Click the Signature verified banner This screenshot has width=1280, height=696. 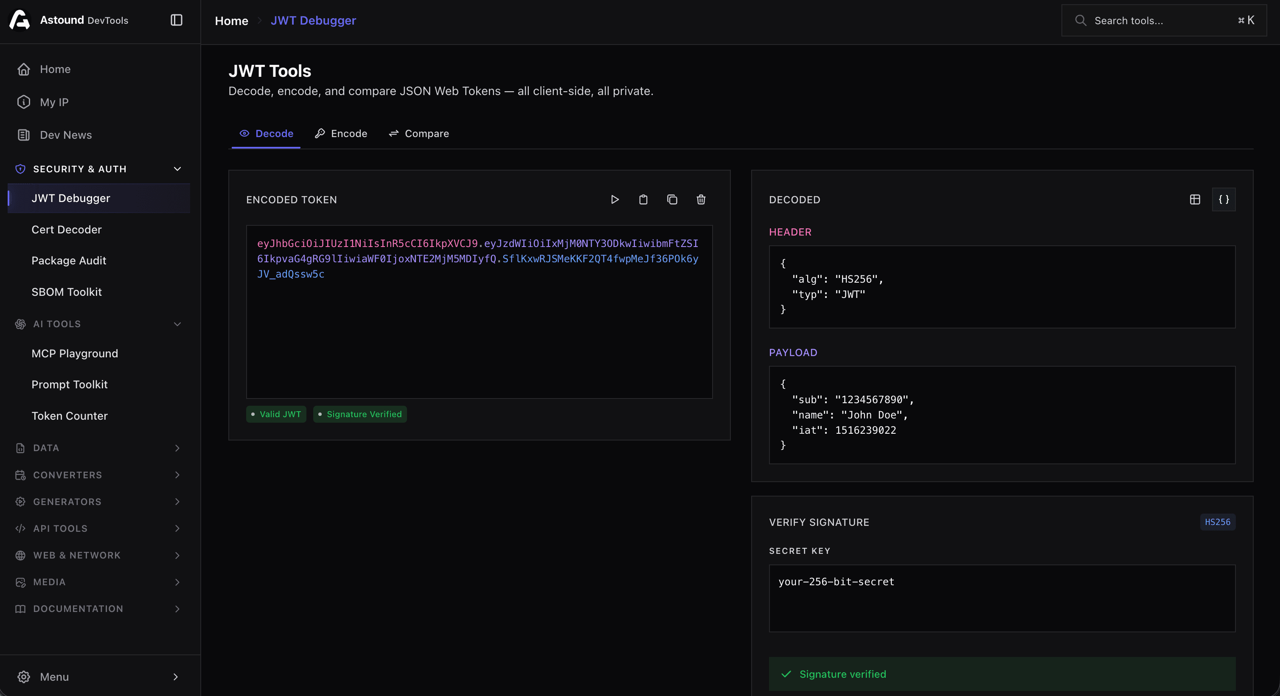pos(1002,674)
